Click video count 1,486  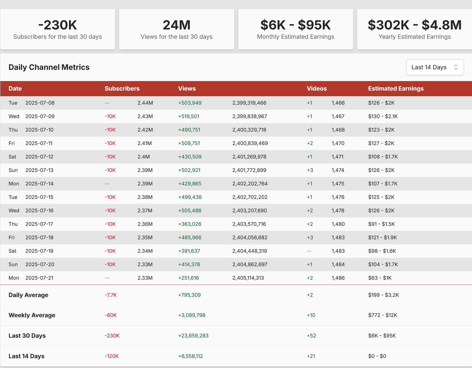coord(338,278)
